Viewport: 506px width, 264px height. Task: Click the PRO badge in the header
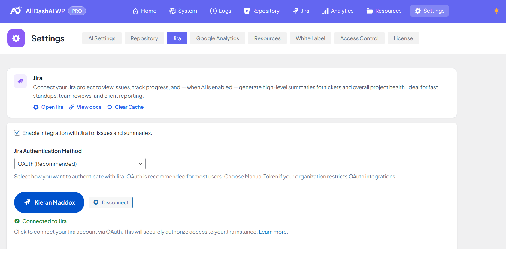77,11
